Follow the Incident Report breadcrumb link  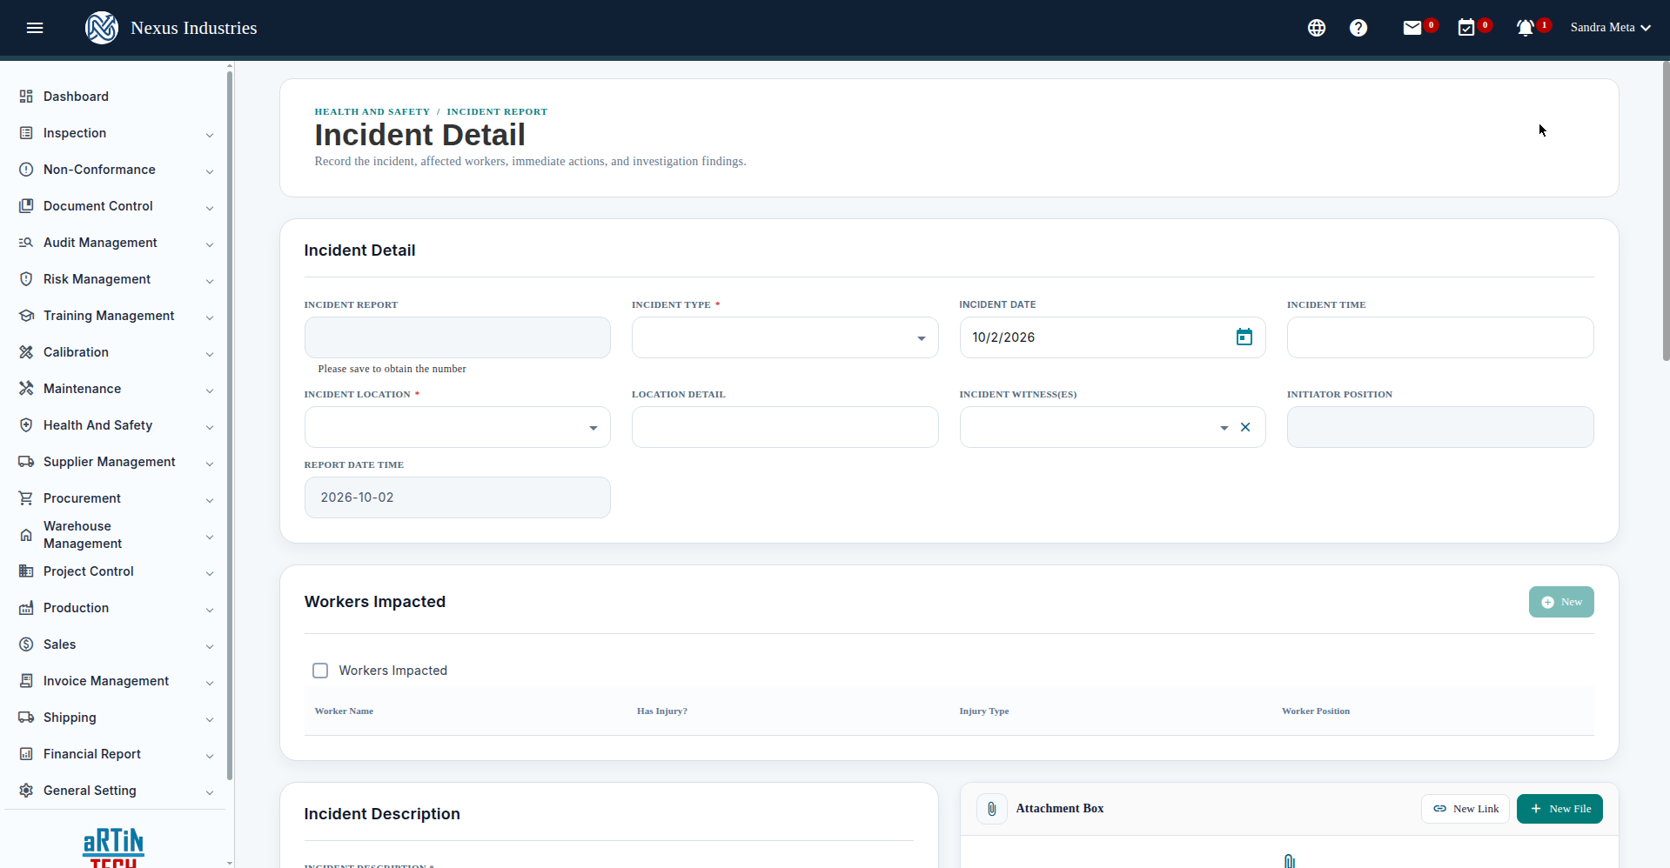tap(497, 111)
